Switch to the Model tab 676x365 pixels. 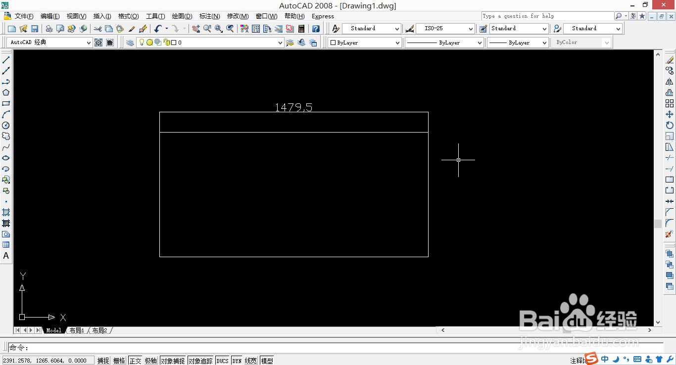coord(53,330)
